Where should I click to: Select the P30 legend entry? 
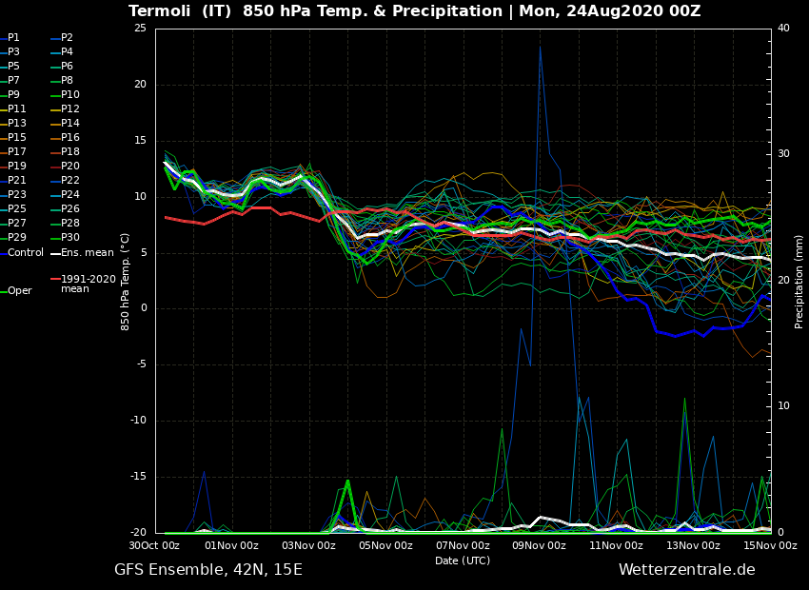tap(69, 238)
